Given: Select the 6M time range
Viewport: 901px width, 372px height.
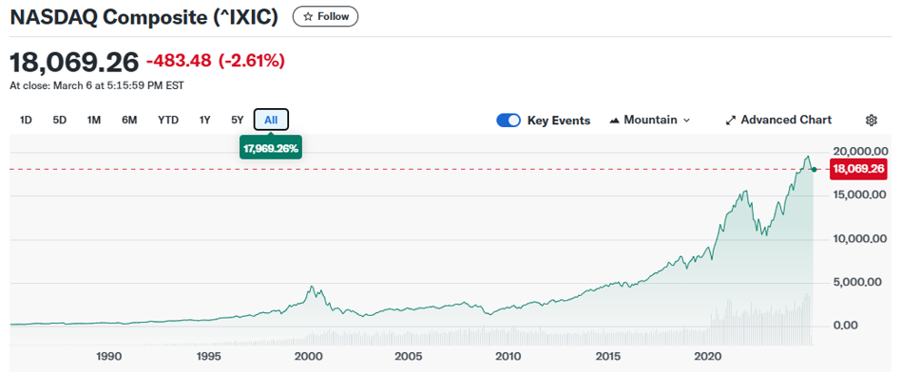Looking at the screenshot, I should (x=129, y=120).
